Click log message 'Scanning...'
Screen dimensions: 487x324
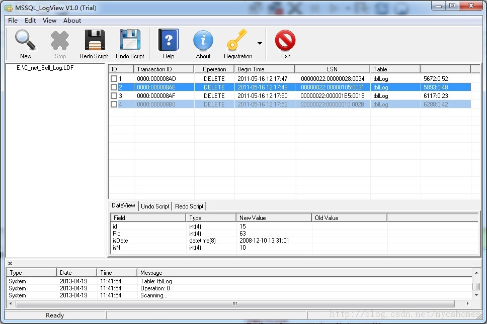pos(154,295)
